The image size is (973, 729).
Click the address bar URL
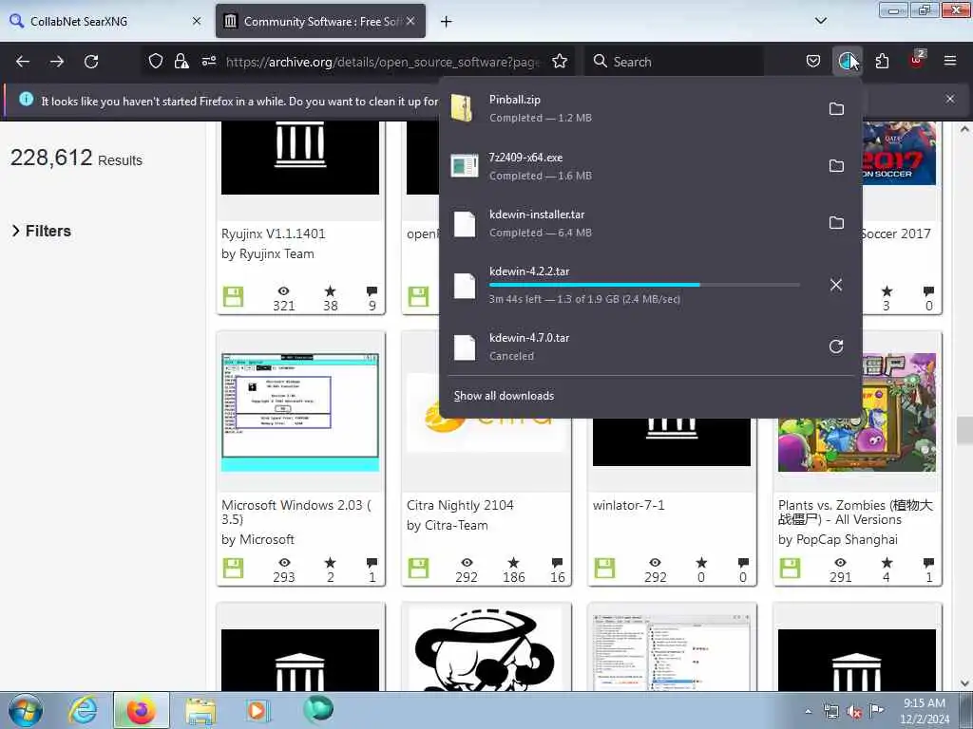(x=383, y=62)
